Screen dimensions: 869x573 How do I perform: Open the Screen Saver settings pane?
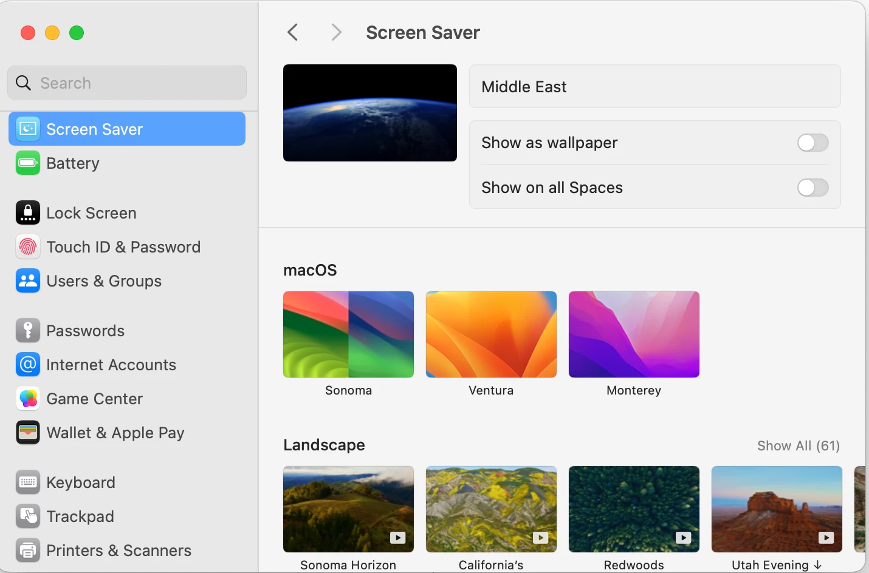tap(127, 129)
